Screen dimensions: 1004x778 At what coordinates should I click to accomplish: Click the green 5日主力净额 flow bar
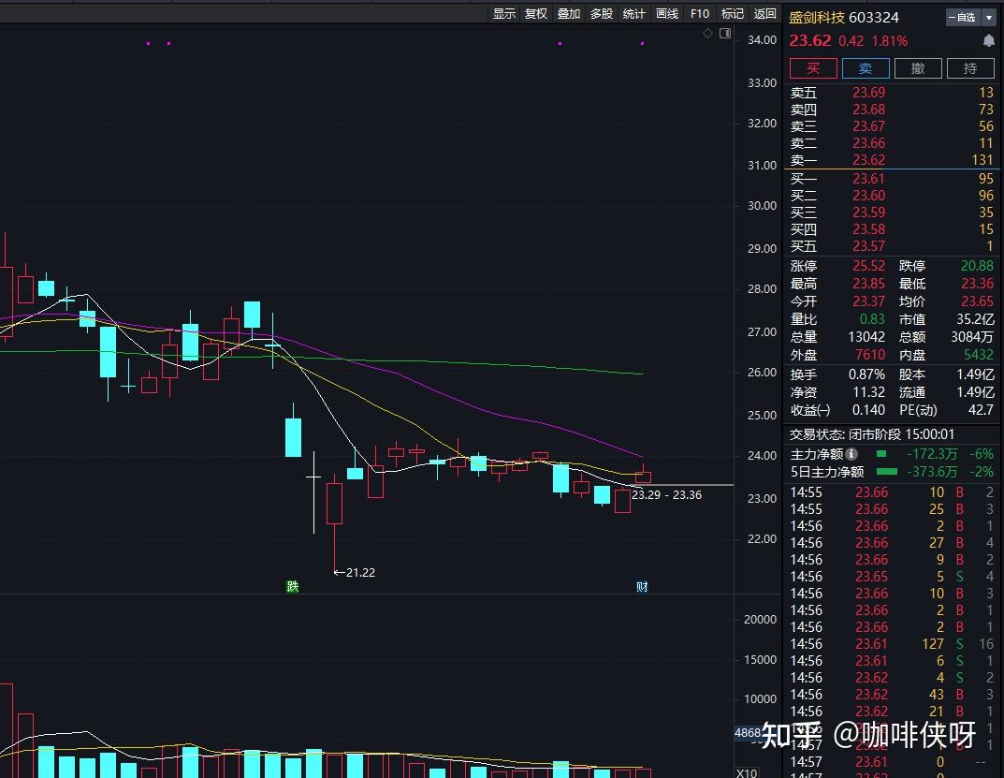[887, 472]
